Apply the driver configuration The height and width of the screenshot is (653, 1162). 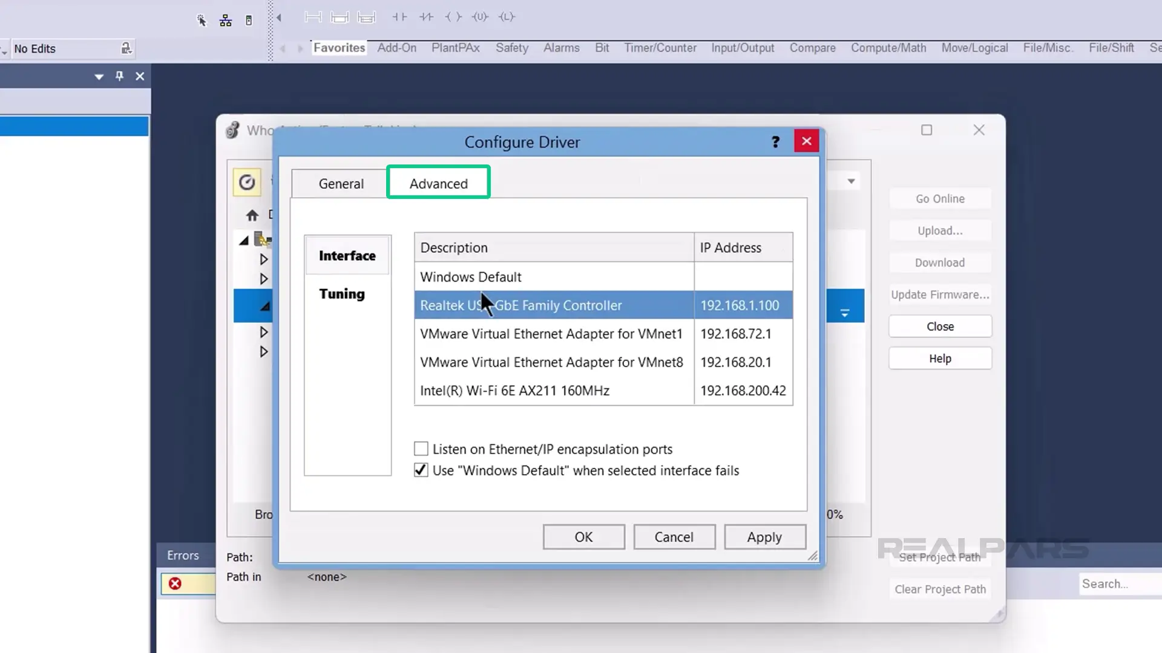point(765,537)
